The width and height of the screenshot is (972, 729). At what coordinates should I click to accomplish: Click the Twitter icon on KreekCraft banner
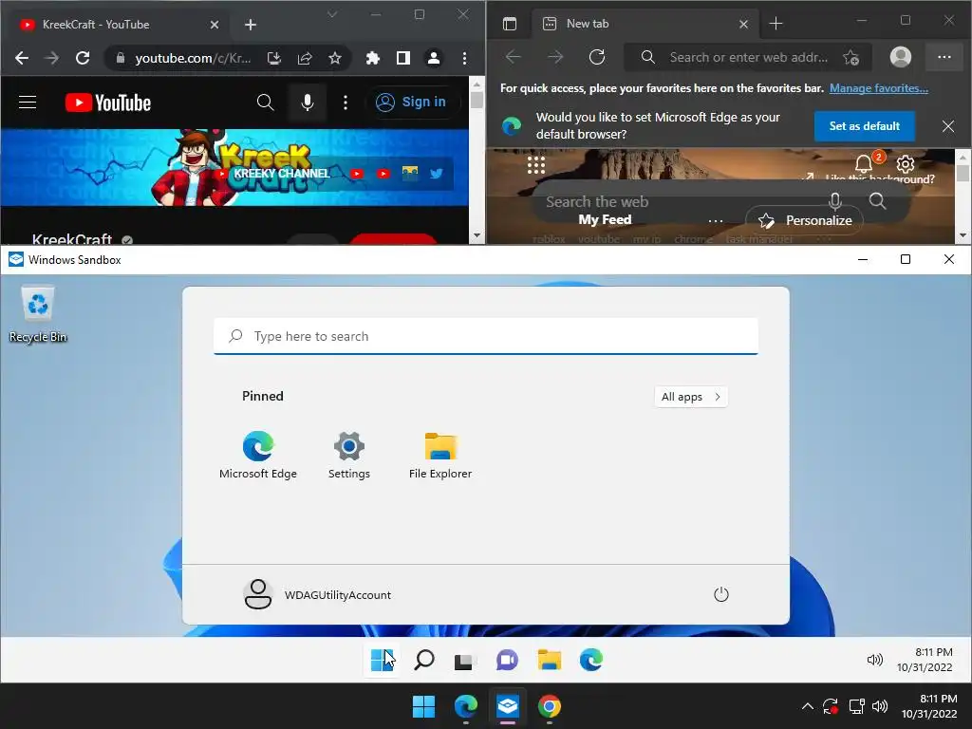pos(437,174)
